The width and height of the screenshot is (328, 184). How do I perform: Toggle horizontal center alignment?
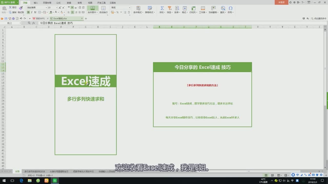72,12
